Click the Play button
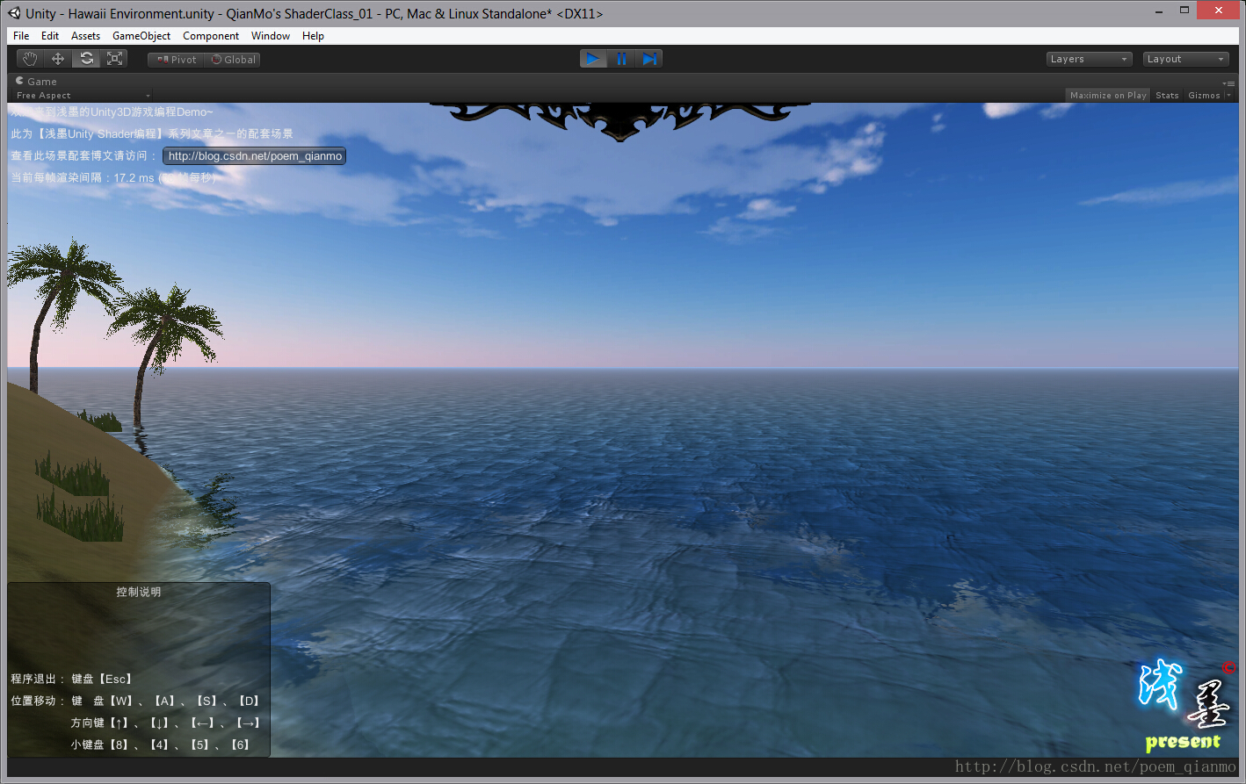The image size is (1246, 784). 593,59
